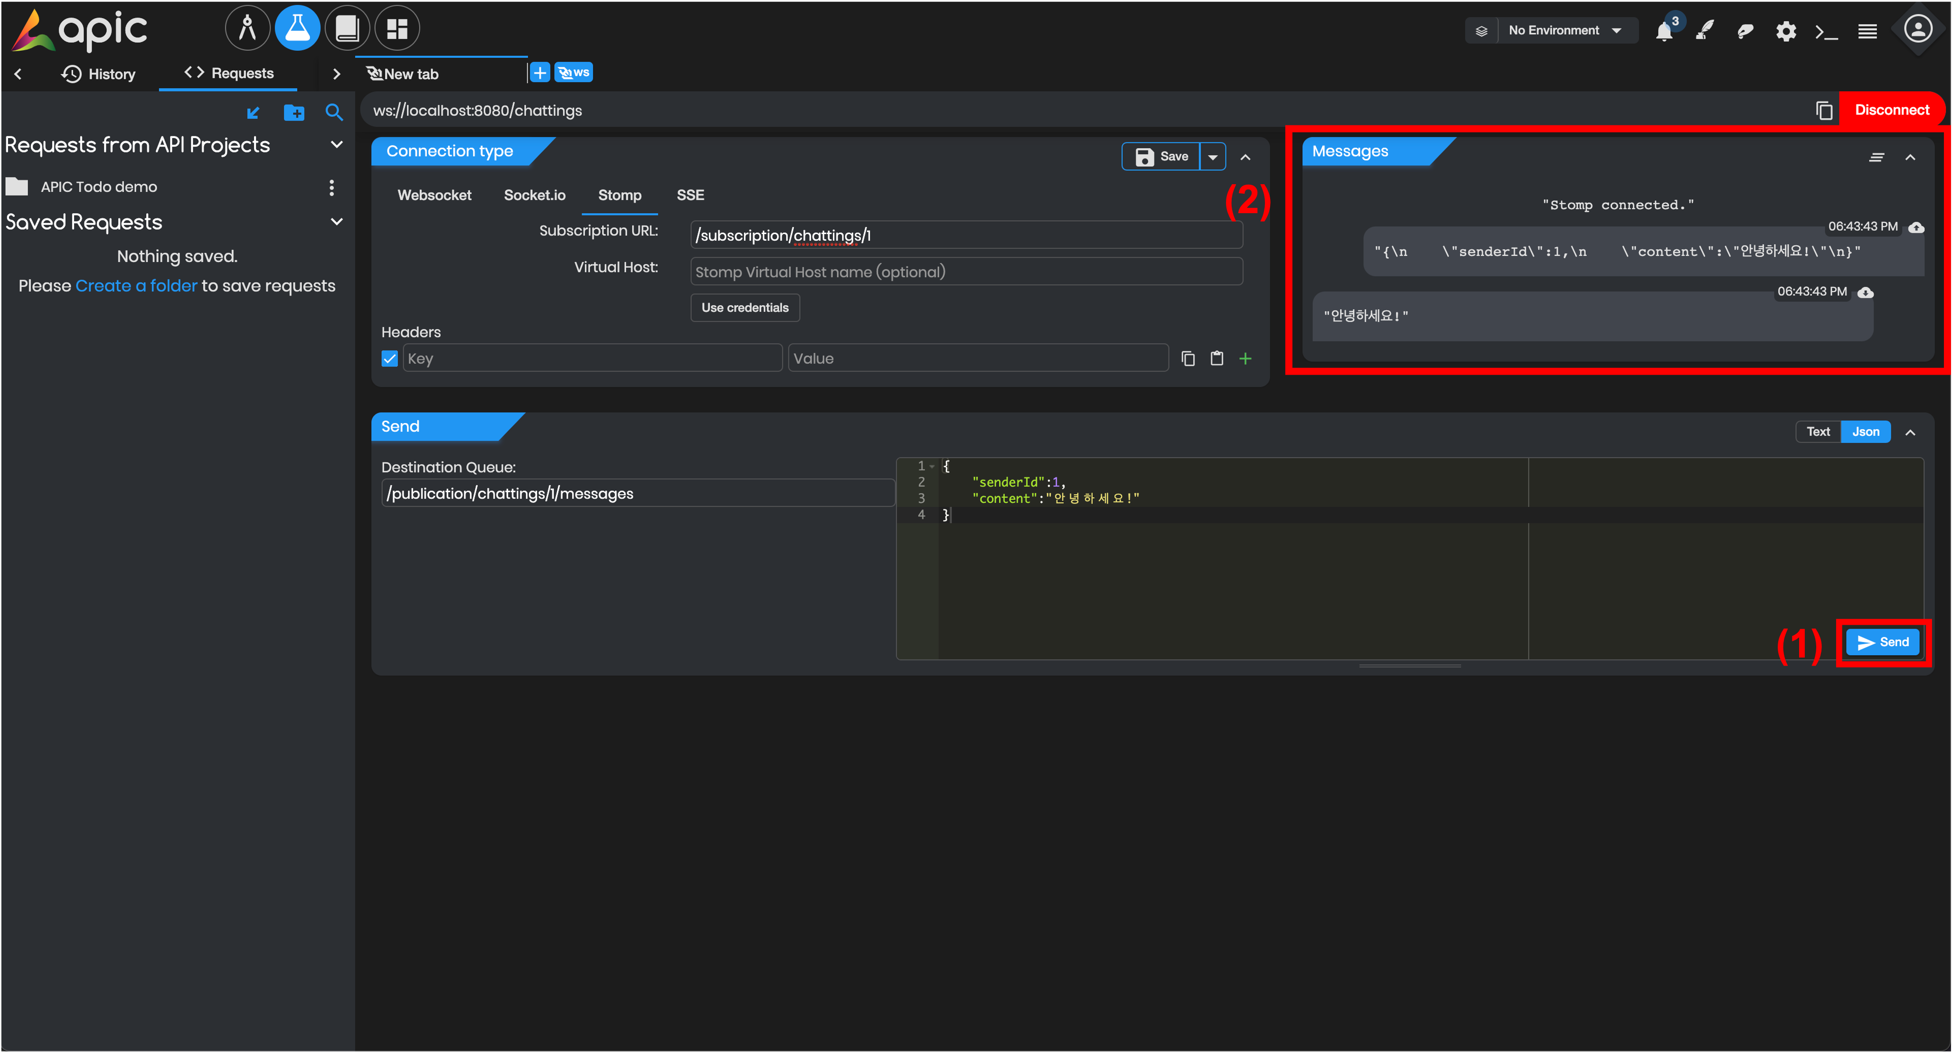The image size is (1952, 1053).
Task: Open settings gear icon
Action: click(x=1786, y=31)
